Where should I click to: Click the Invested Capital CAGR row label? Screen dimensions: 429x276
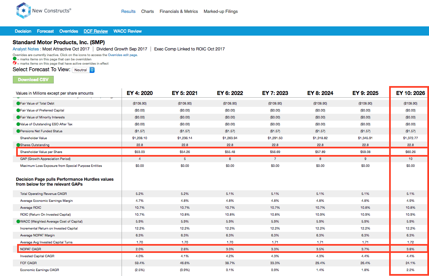coord(37,256)
